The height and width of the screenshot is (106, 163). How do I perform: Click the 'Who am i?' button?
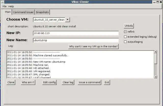point(28,82)
